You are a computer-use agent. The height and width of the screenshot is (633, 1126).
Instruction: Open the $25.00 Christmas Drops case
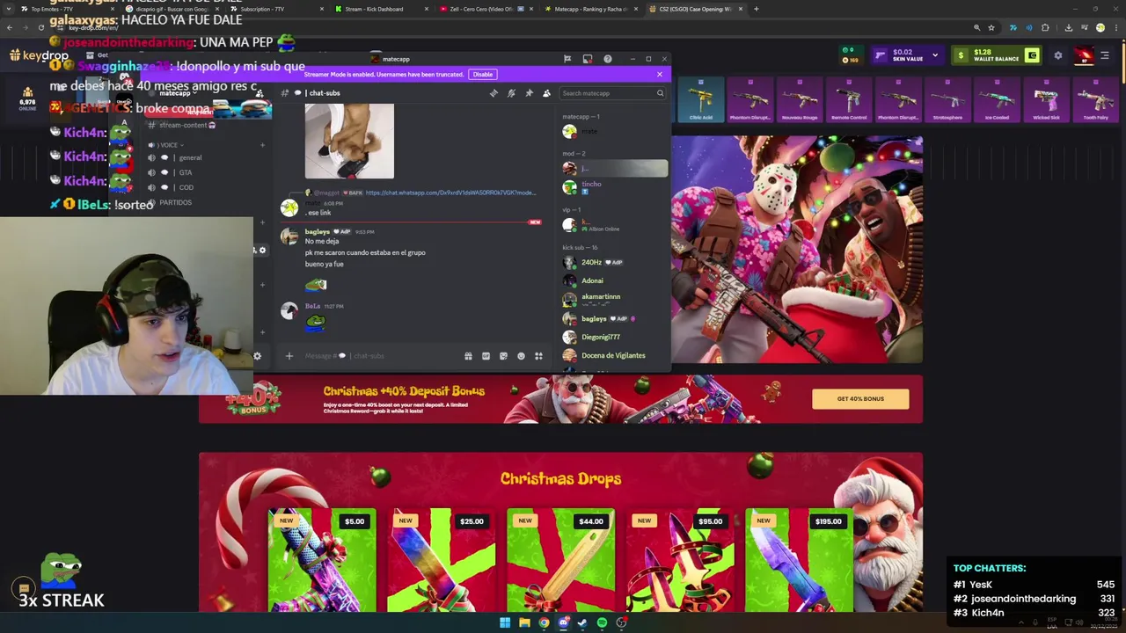click(x=441, y=560)
